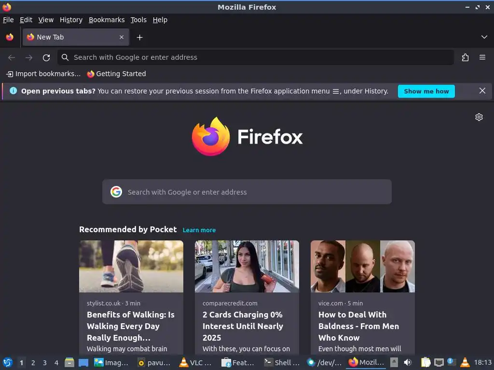Open Benefits of Walking article title
The width and height of the screenshot is (494, 370).
coord(131,326)
